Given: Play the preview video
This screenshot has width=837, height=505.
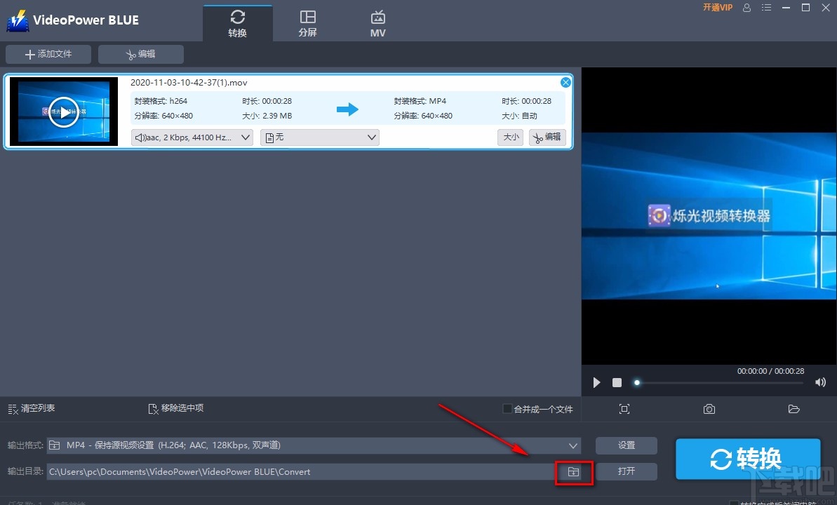Looking at the screenshot, I should [x=597, y=382].
